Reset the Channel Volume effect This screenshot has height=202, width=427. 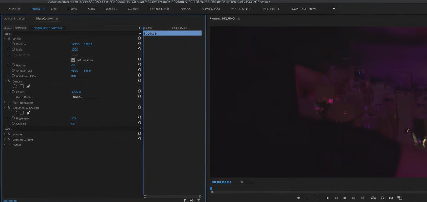click(139, 139)
